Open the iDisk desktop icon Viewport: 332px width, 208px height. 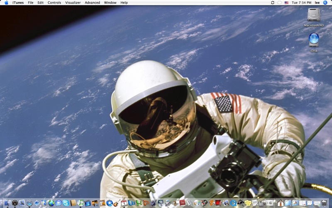click(x=314, y=42)
